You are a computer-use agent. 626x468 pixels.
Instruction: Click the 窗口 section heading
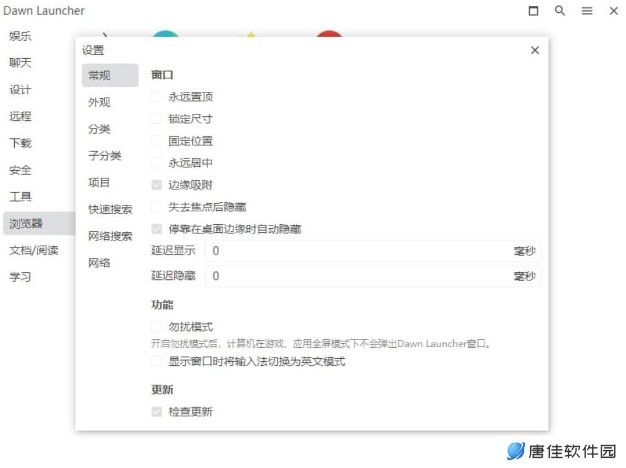162,74
